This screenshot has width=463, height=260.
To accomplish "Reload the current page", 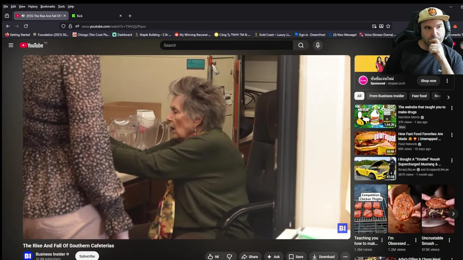I will click(x=26, y=26).
